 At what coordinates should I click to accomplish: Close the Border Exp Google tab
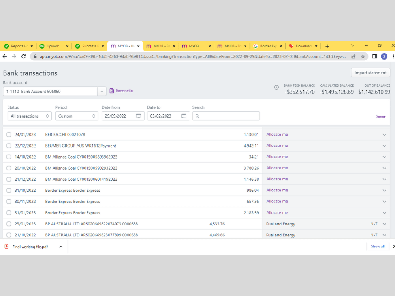pyautogui.click(x=281, y=46)
